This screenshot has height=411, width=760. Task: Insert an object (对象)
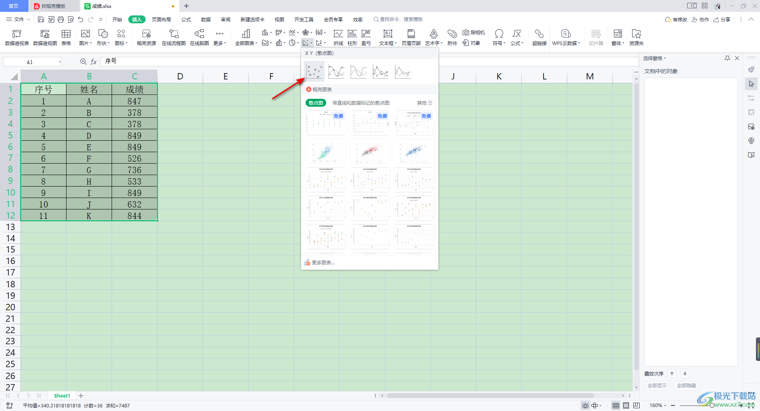click(x=471, y=43)
